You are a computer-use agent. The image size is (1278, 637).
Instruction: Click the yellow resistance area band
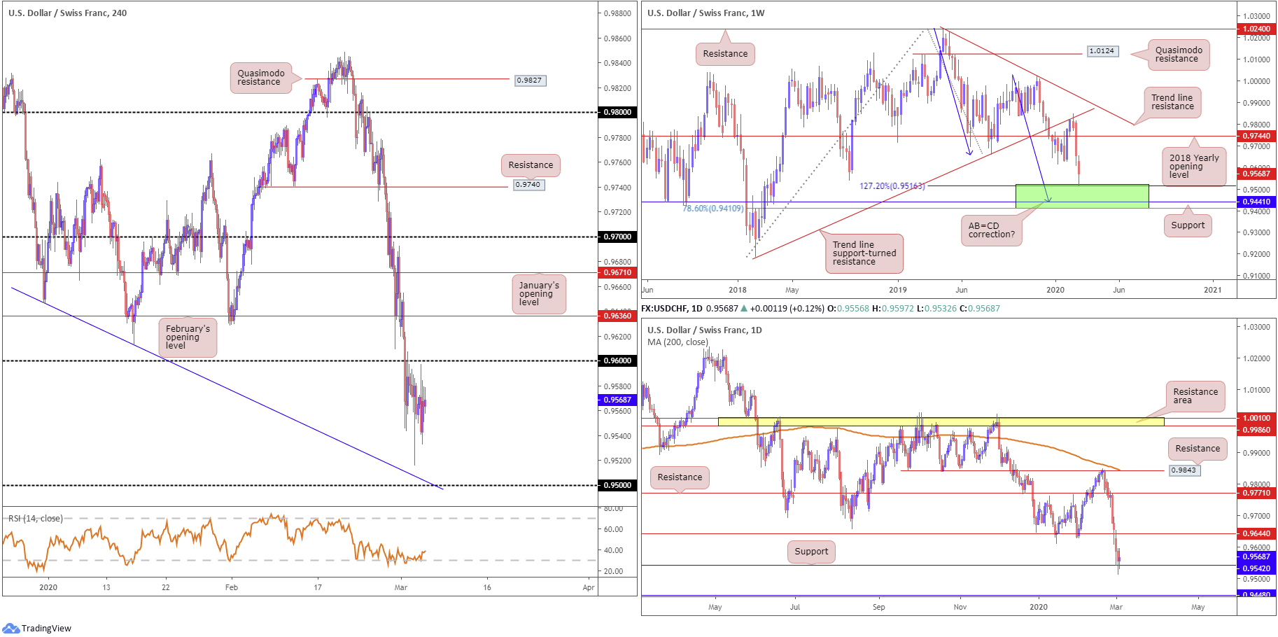941,421
